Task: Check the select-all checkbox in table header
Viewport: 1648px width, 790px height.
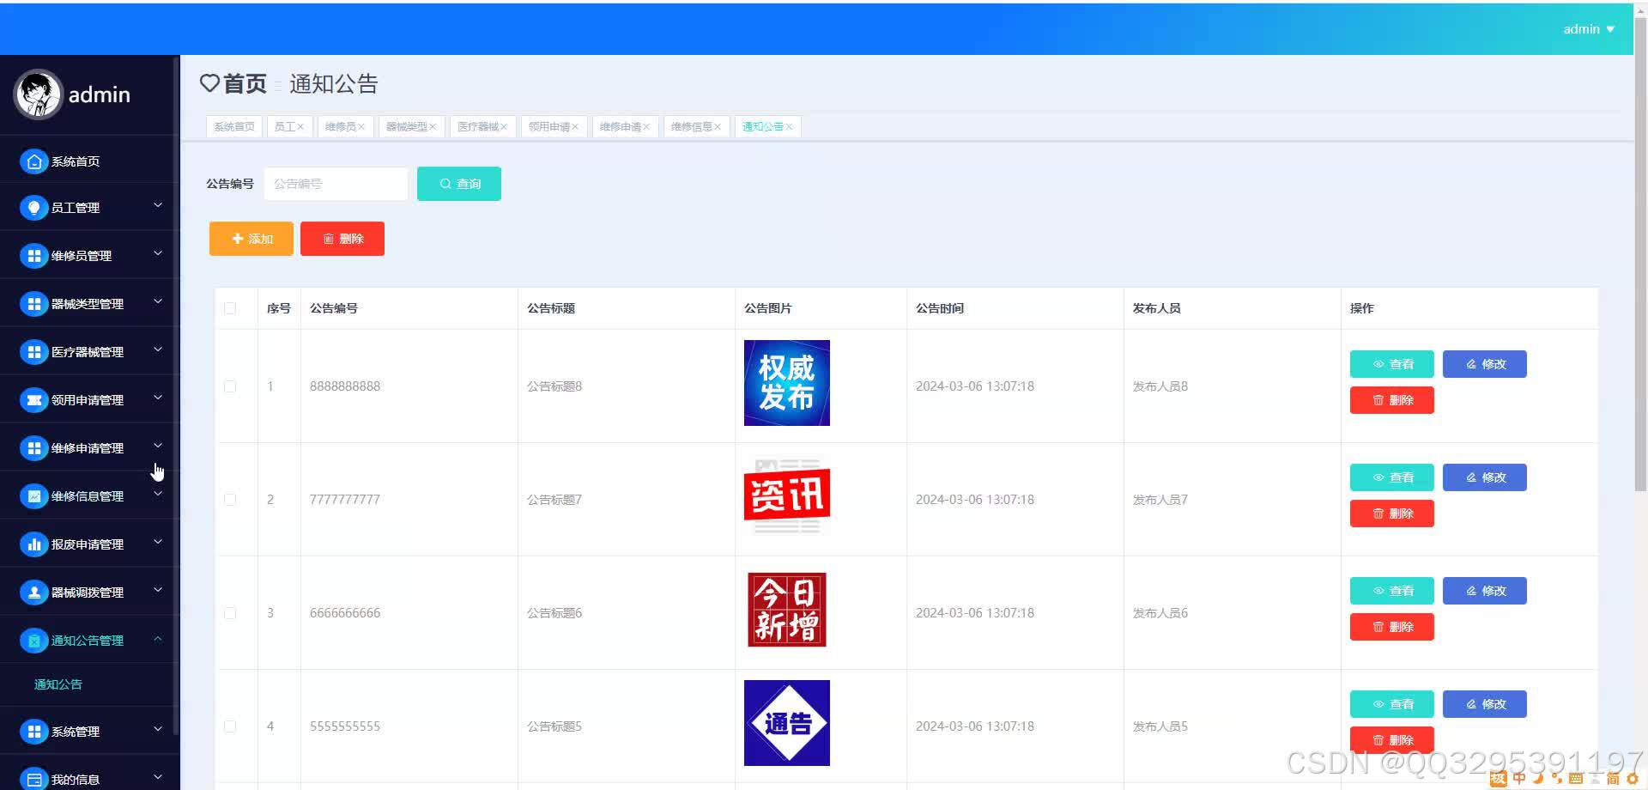Action: 229,308
